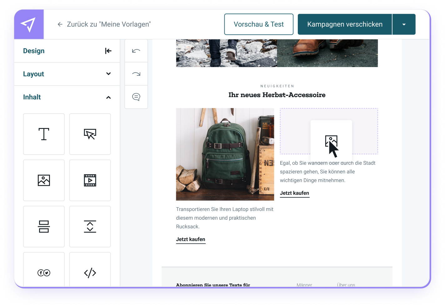Click the Layout section label
This screenshot has width=445, height=307.
pyautogui.click(x=33, y=74)
